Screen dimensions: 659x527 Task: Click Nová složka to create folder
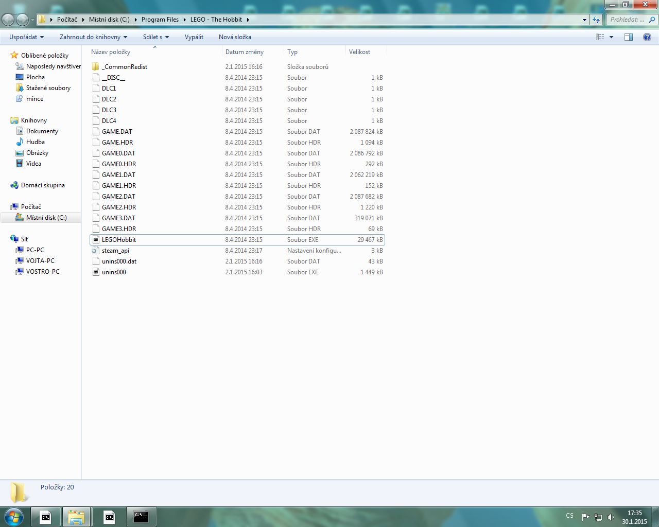point(235,37)
